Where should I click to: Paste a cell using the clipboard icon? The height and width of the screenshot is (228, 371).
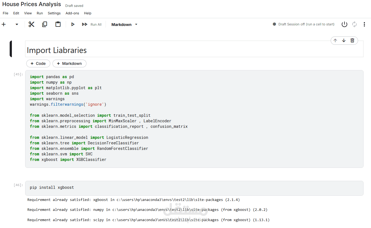[58, 24]
